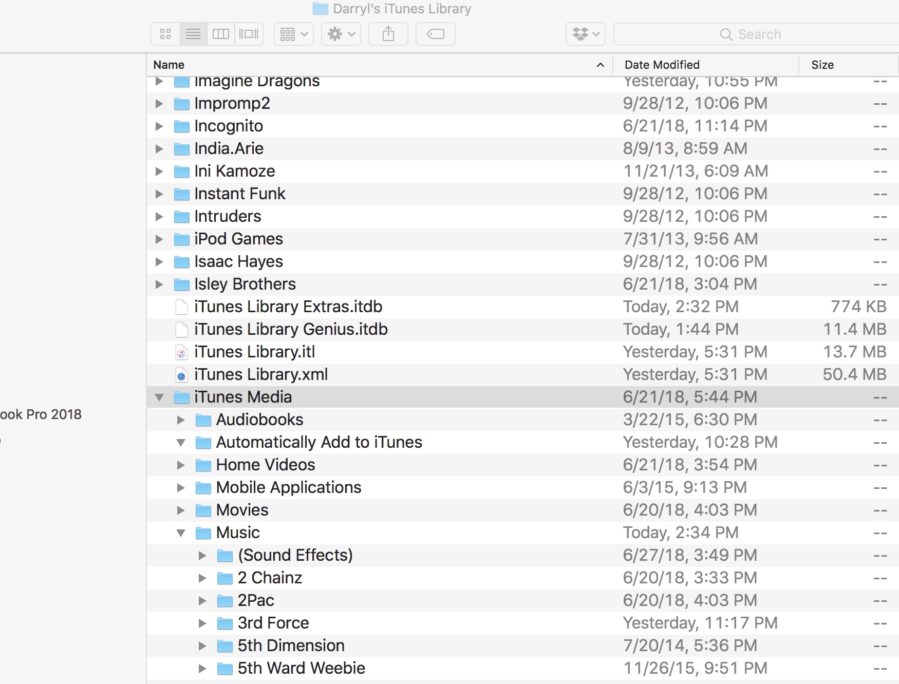Viewport: 899px width, 684px height.
Task: Expand the 5th Ward Weebie folder
Action: coord(202,669)
